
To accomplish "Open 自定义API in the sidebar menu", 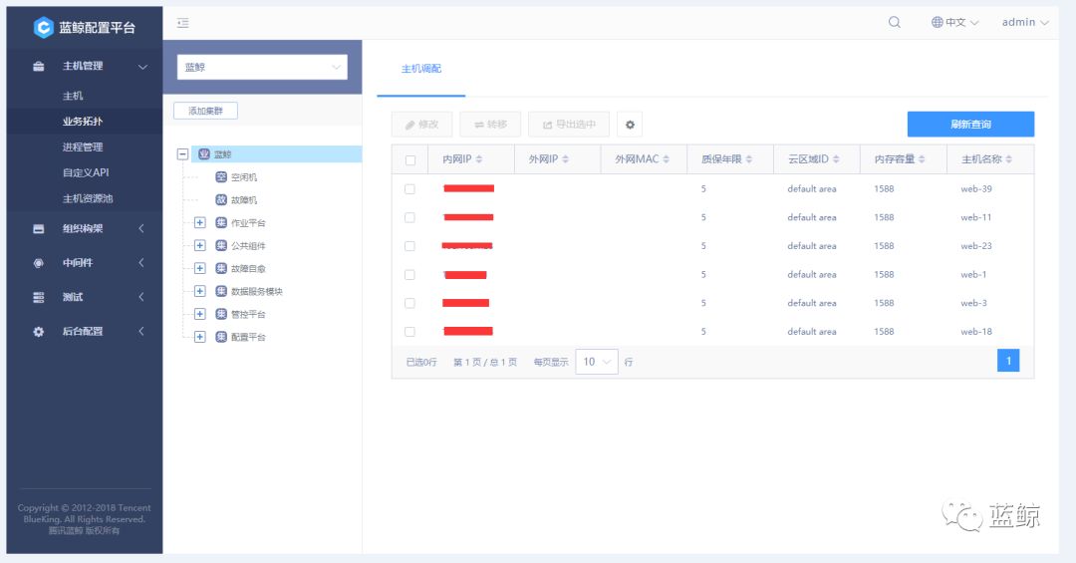I will (x=86, y=173).
